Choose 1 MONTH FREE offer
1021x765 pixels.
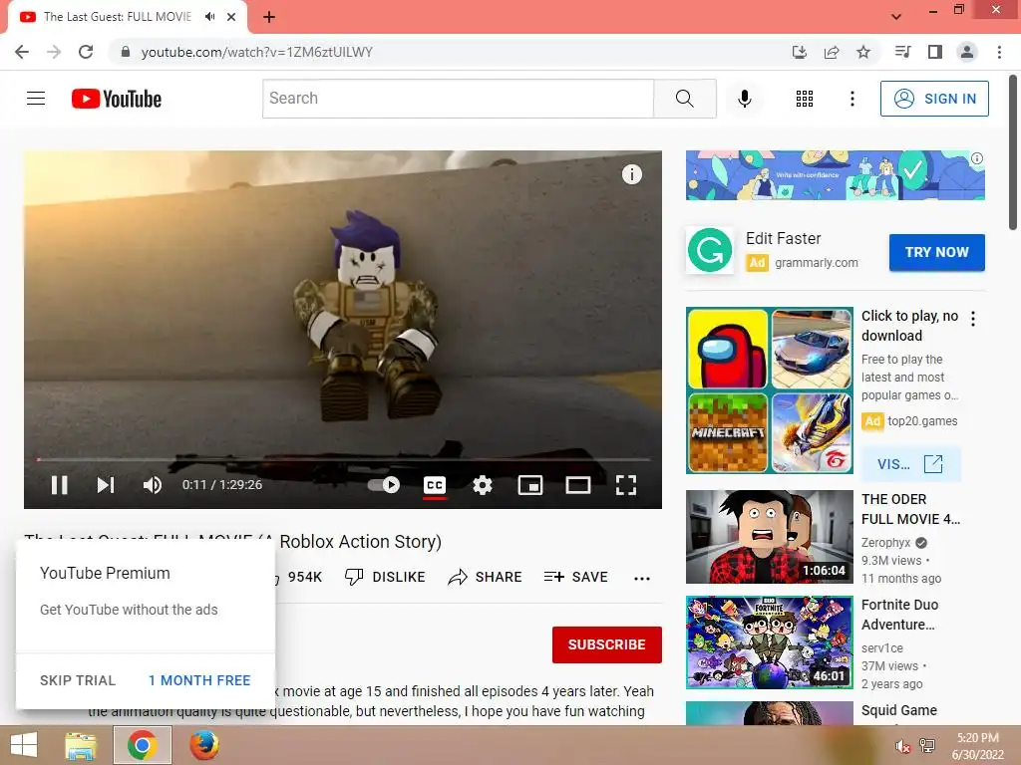199,680
